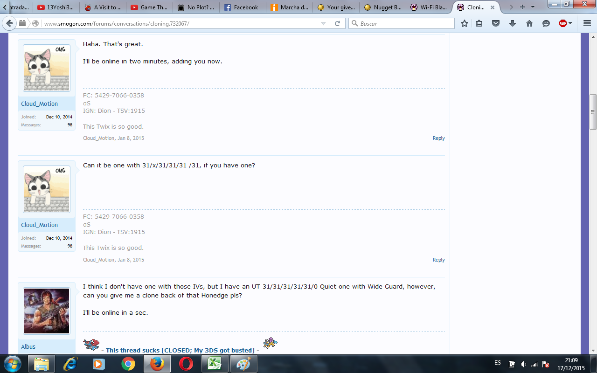Open the Albus username link
The height and width of the screenshot is (373, 597).
coord(28,347)
